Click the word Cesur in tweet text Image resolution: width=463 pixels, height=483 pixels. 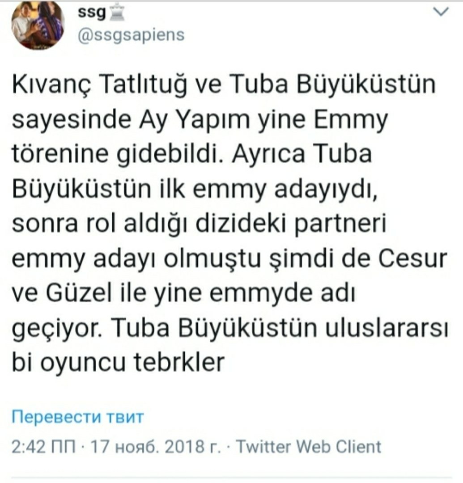click(x=412, y=258)
